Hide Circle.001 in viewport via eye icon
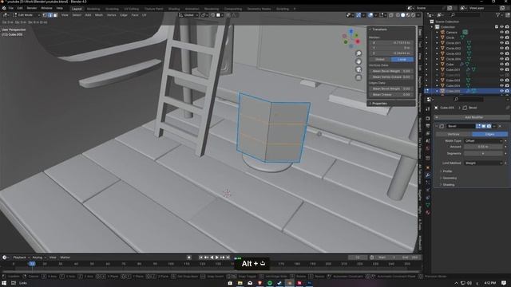This screenshot has height=287, width=511. coord(501,42)
